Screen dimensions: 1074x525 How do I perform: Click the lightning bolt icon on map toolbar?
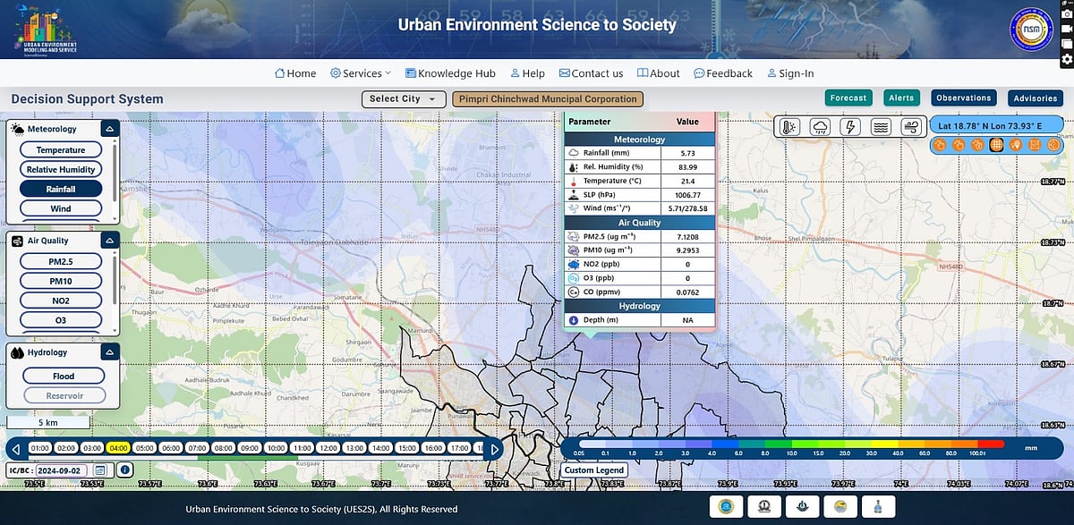(850, 127)
